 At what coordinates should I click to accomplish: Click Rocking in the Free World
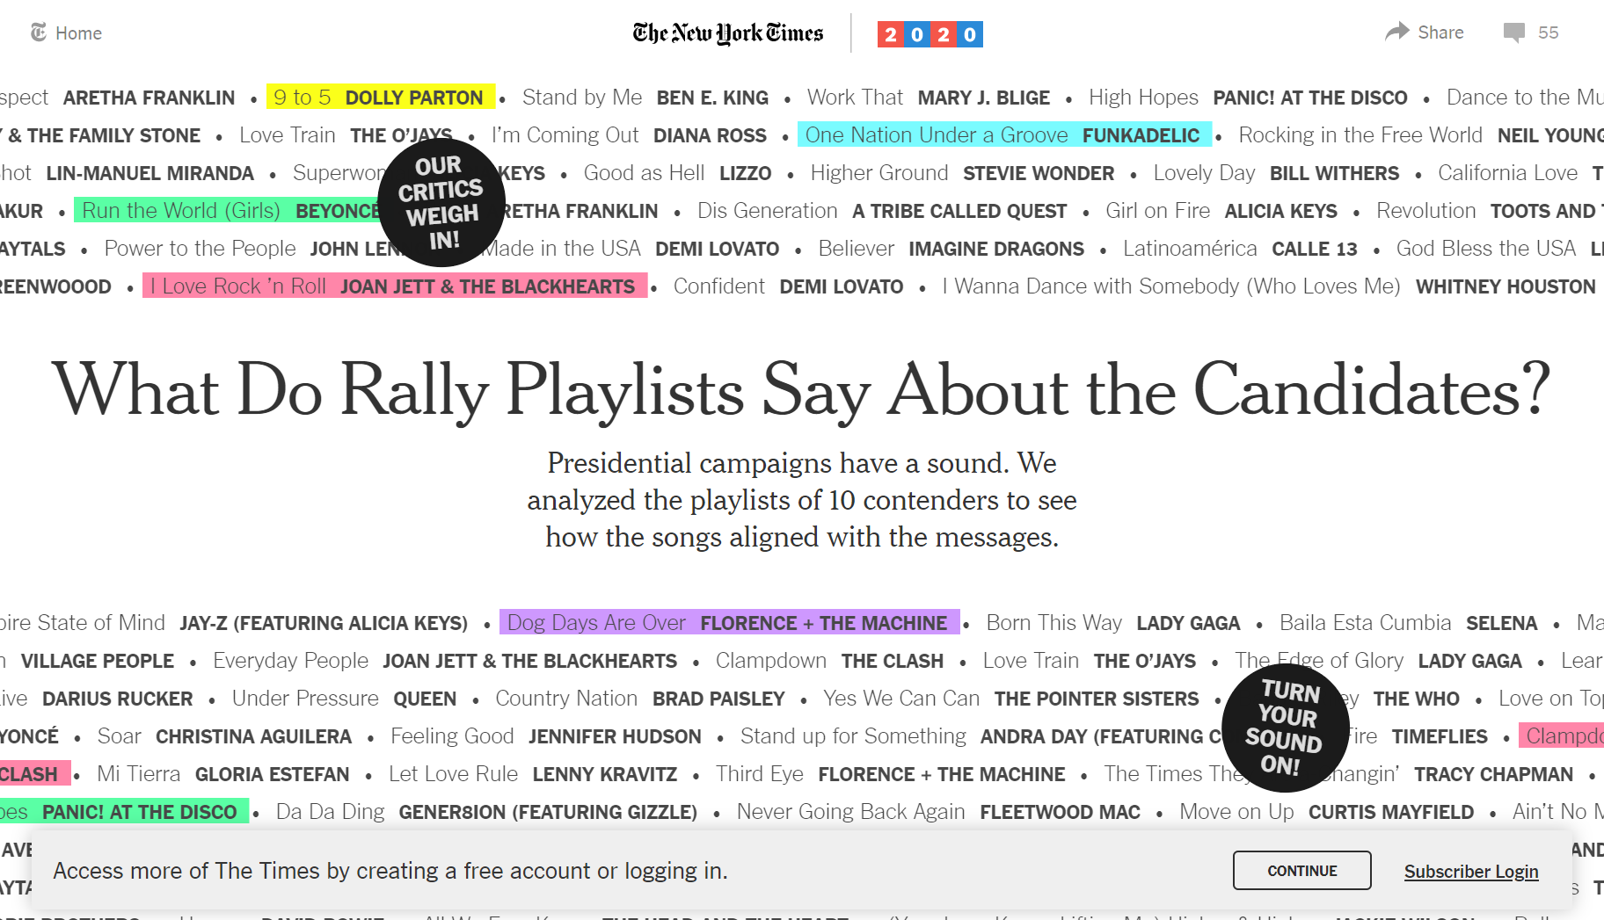point(1421,134)
